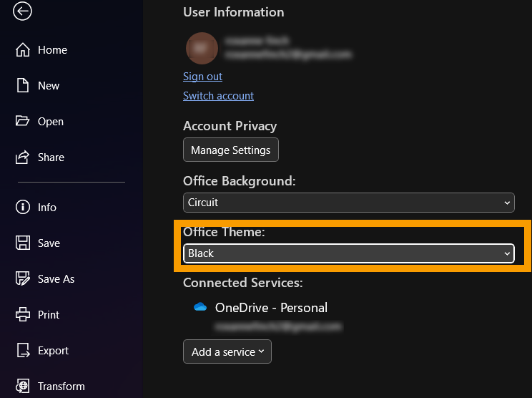This screenshot has height=398, width=532.
Task: Open the Office Background dropdown
Action: [348, 203]
